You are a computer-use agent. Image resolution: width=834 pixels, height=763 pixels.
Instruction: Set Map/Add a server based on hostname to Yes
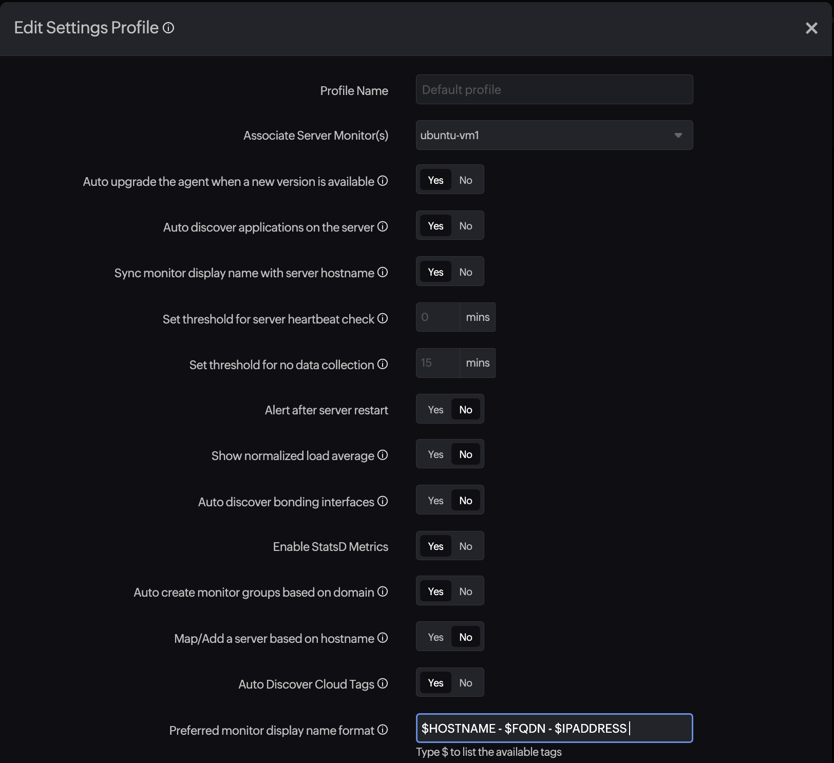435,636
